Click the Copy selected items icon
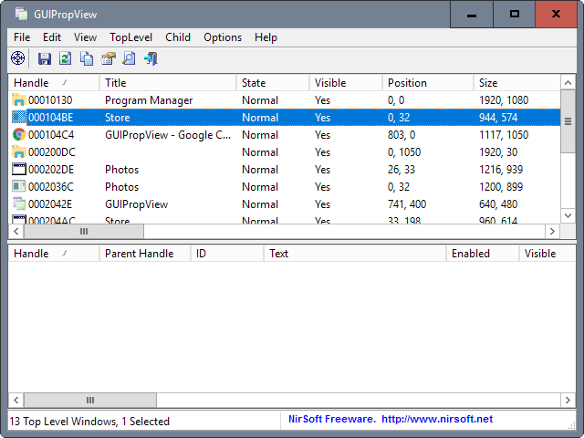Viewport: 584px width, 438px height. tap(87, 58)
